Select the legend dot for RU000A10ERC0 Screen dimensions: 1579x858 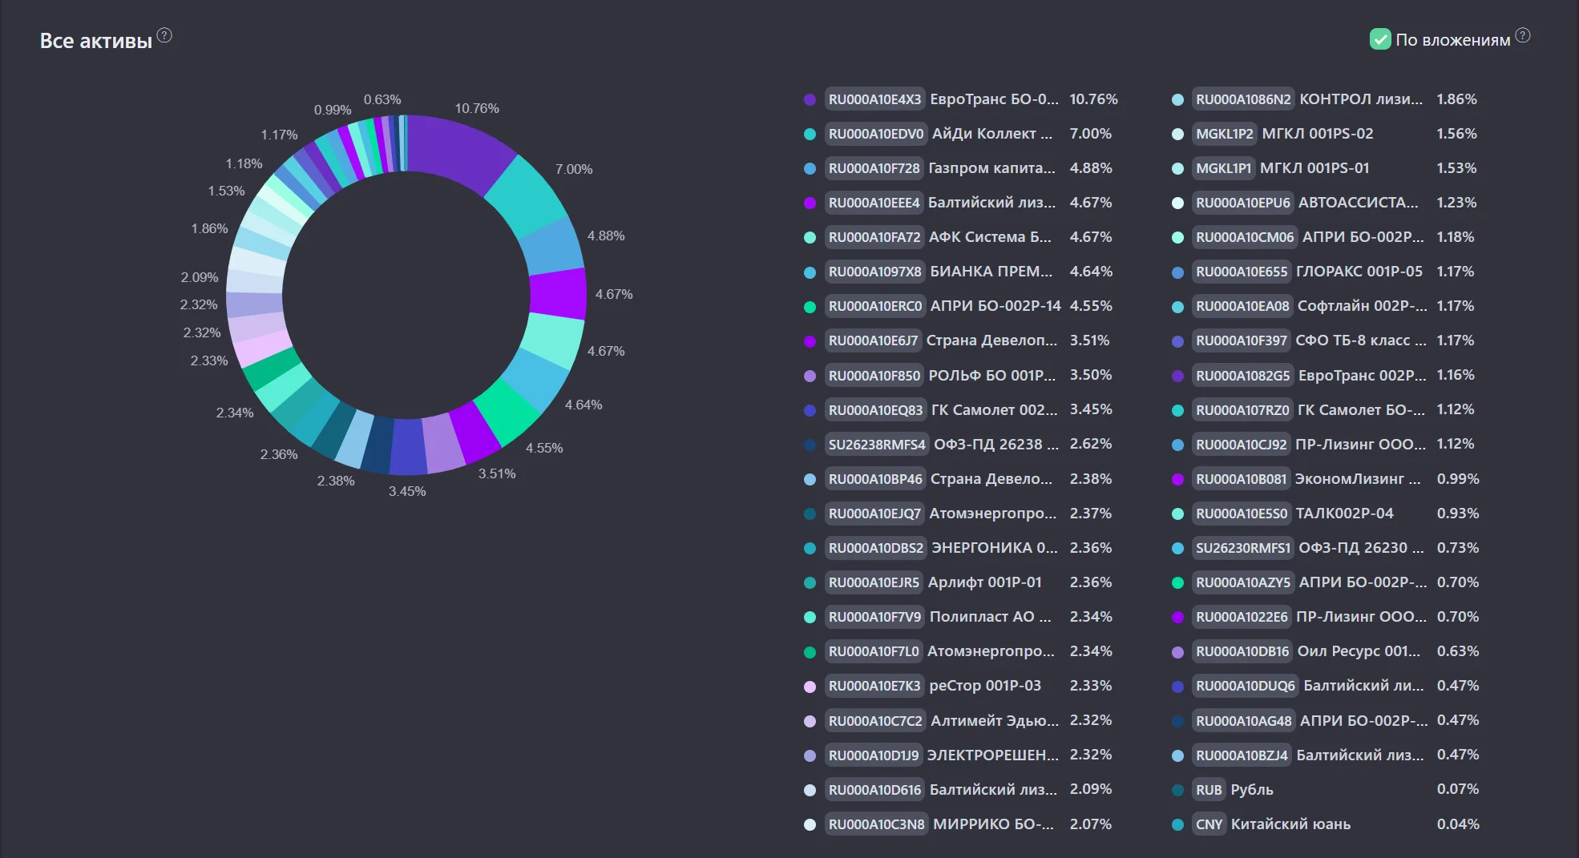point(810,307)
